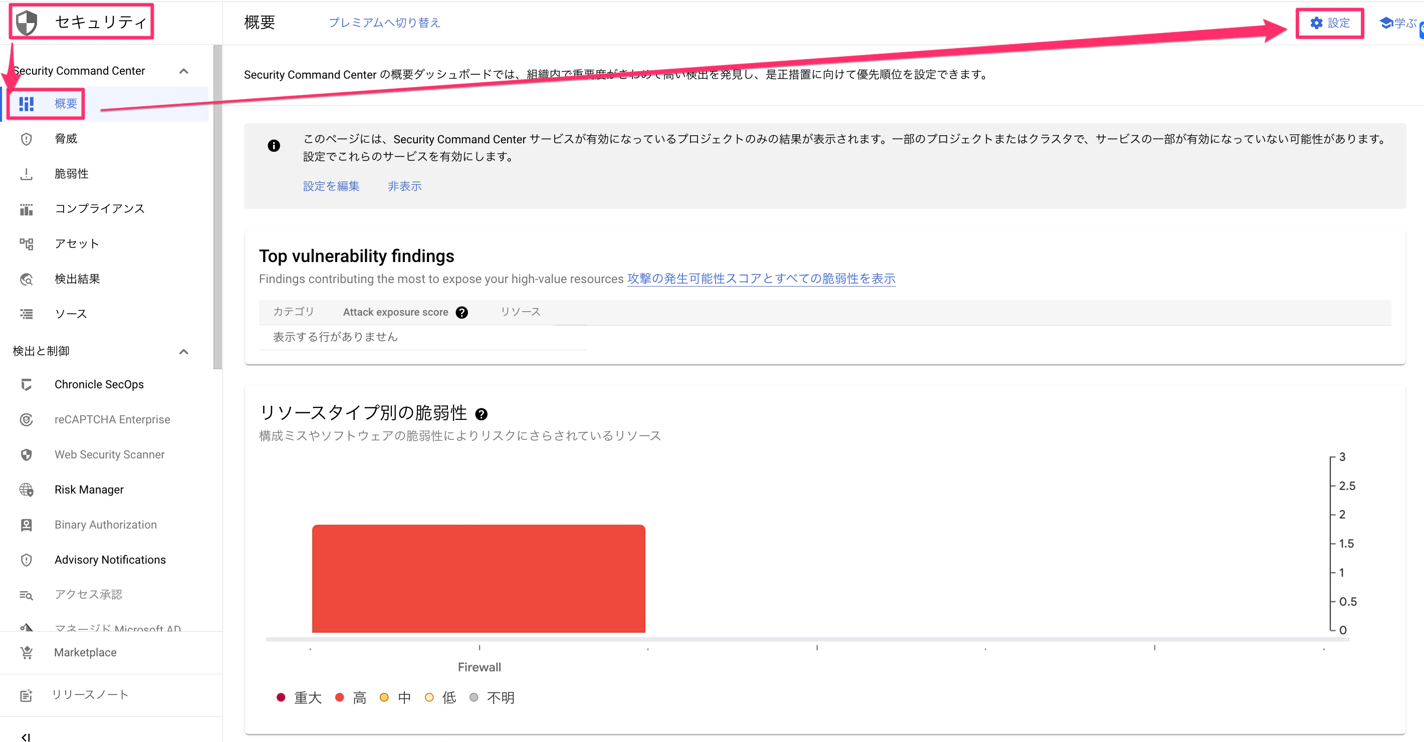The width and height of the screenshot is (1424, 742).
Task: Click the 設定 gear icon
Action: (1317, 23)
